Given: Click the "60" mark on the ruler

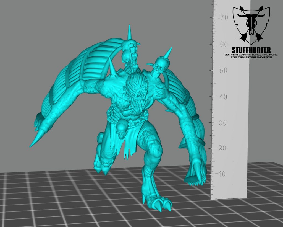Looking at the screenshot, I should 224,44.
